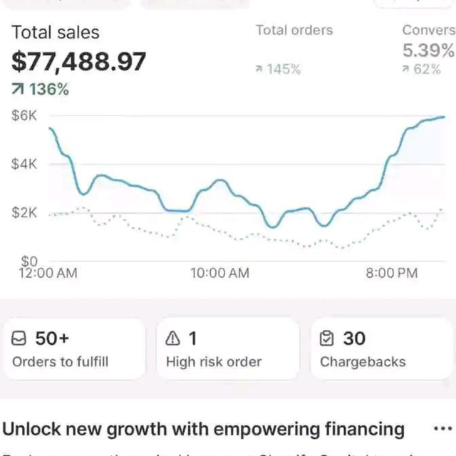
Task: Click the Unlock new growth financing heading
Action: (x=204, y=429)
